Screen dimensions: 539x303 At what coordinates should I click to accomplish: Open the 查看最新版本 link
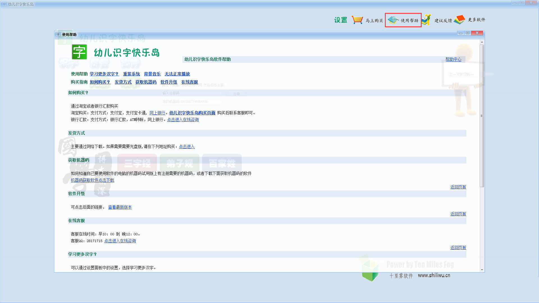point(120,207)
